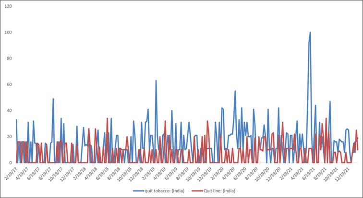Pick the 2/19/20 date axis label
363x198 pixels.
(x=219, y=173)
